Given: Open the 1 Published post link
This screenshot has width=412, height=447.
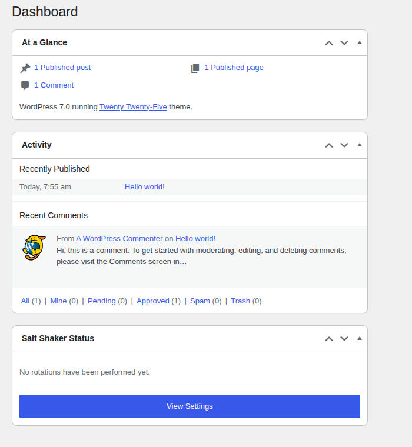Looking at the screenshot, I should pyautogui.click(x=62, y=68).
